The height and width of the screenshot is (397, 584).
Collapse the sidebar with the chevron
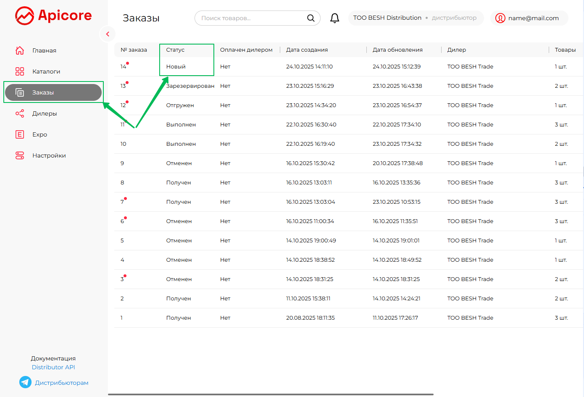tap(108, 34)
